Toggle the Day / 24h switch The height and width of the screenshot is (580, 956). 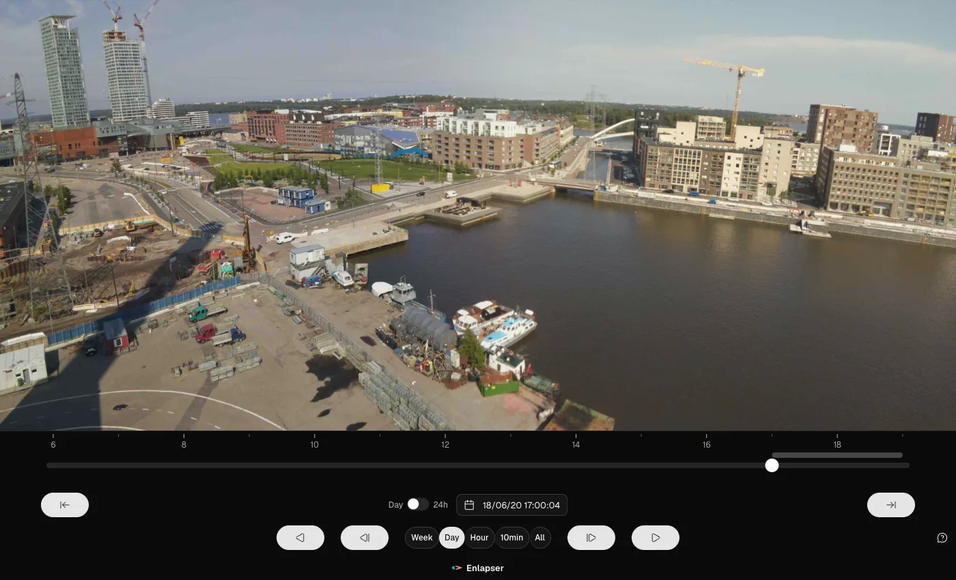pos(418,504)
